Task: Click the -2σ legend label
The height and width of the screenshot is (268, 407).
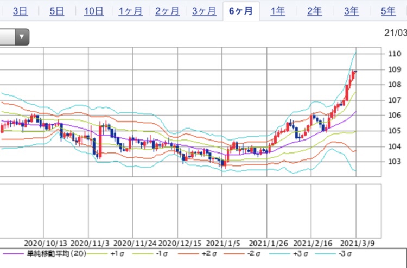Action: (255, 253)
